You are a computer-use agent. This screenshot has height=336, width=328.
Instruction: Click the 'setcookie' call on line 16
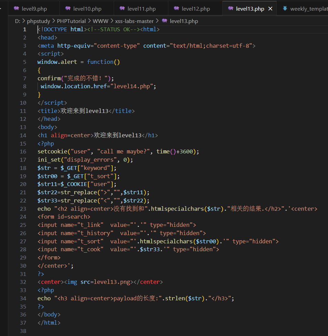coord(52,151)
